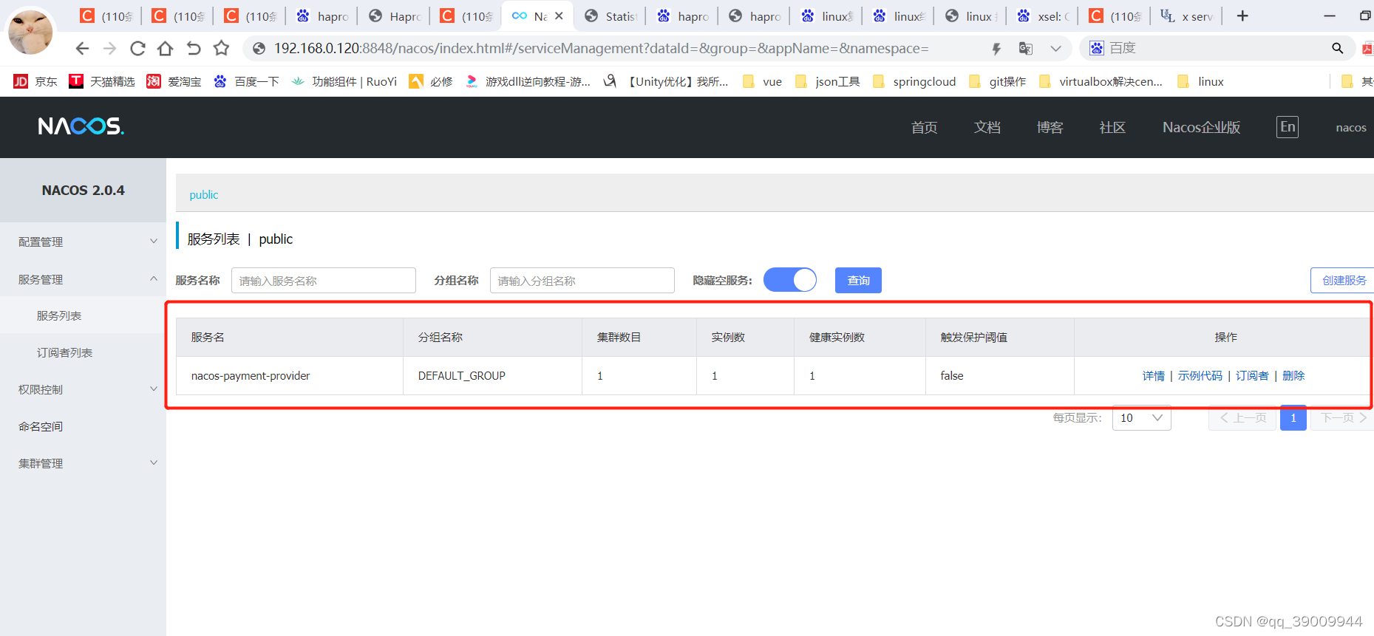The image size is (1374, 636).
Task: Open the Unity优化 bookmark
Action: pyautogui.click(x=665, y=81)
